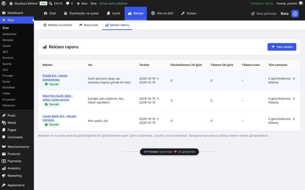This screenshot has height=190, width=305.
Task: Switch to Ziyaretçiler ve üyeler tab
Action: pyautogui.click(x=81, y=13)
